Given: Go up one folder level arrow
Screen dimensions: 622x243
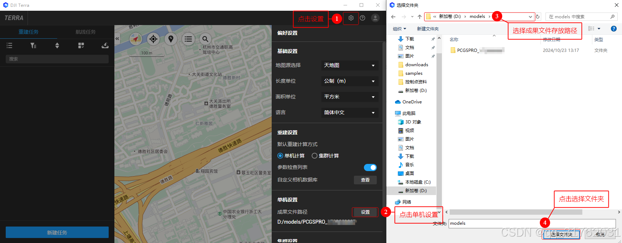Looking at the screenshot, I should [420, 16].
